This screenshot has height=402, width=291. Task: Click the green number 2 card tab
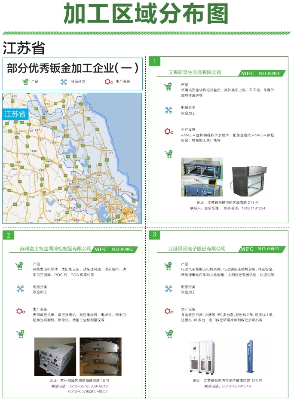(x=8, y=235)
